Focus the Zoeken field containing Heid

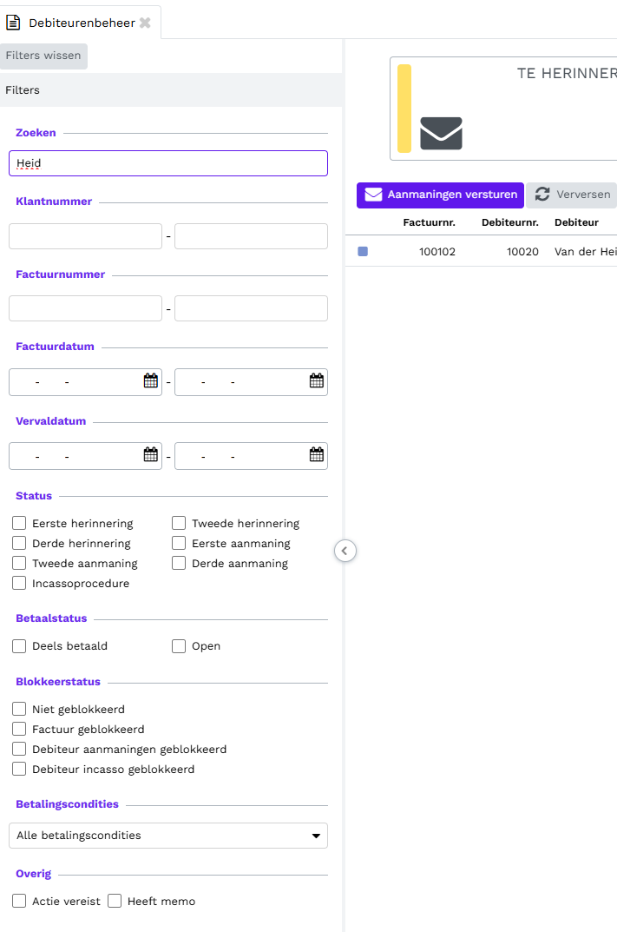pos(168,163)
